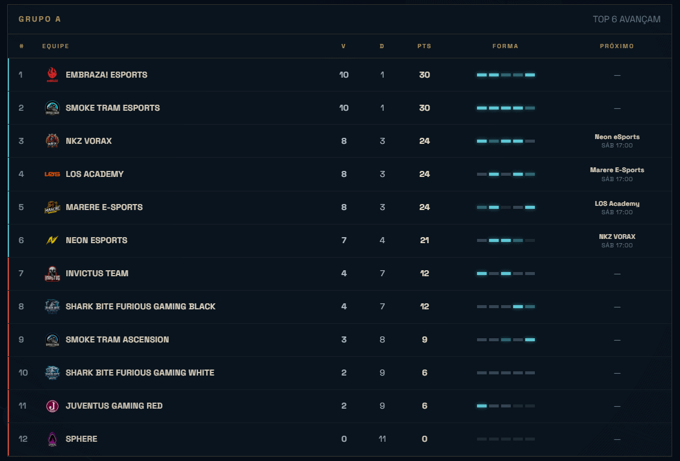Open NKZ Vorax's next match vs Neon eSports
Screen dimensions: 680x461
pyautogui.click(x=617, y=141)
